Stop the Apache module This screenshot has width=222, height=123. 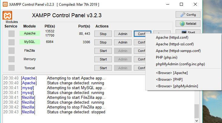(x=103, y=34)
